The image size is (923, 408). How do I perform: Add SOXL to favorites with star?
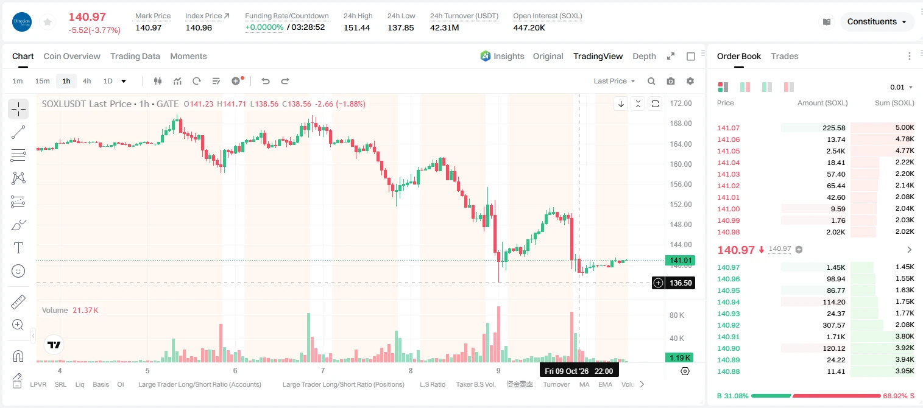point(47,22)
